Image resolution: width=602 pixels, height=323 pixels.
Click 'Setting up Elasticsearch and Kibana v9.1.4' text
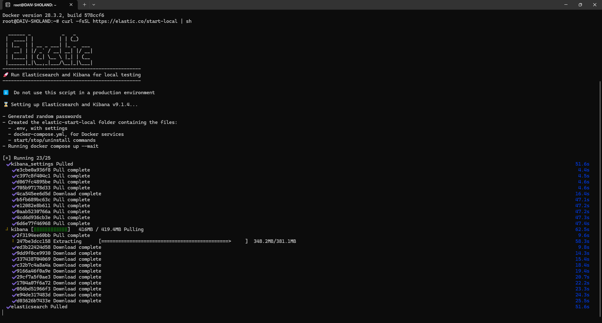coord(74,105)
